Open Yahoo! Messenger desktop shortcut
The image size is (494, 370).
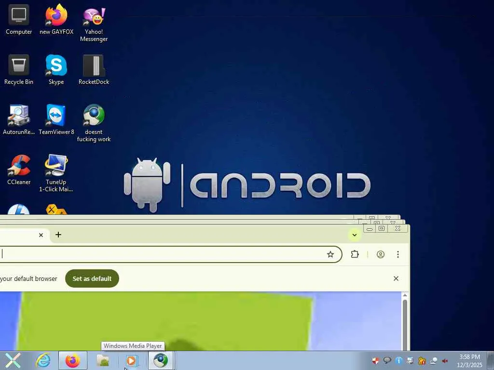click(x=94, y=24)
